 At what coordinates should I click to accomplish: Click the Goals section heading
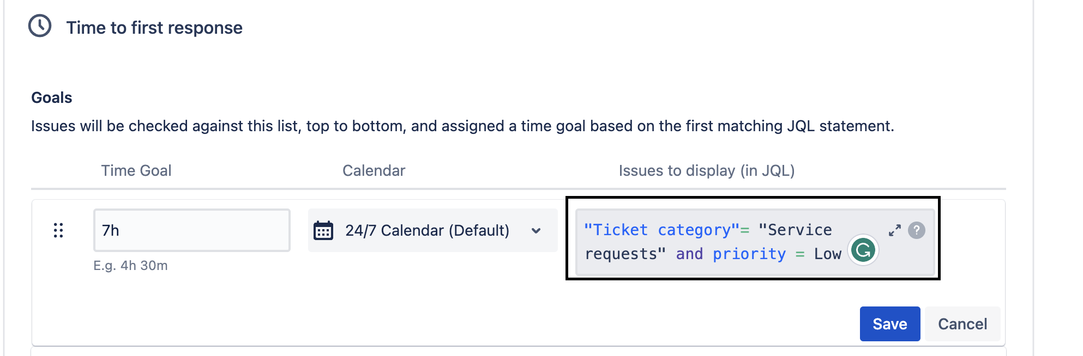click(x=52, y=97)
